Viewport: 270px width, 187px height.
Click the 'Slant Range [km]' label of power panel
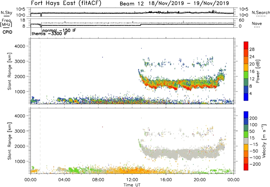9,71
